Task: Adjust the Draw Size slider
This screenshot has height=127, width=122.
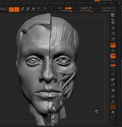Action: [89, 10]
